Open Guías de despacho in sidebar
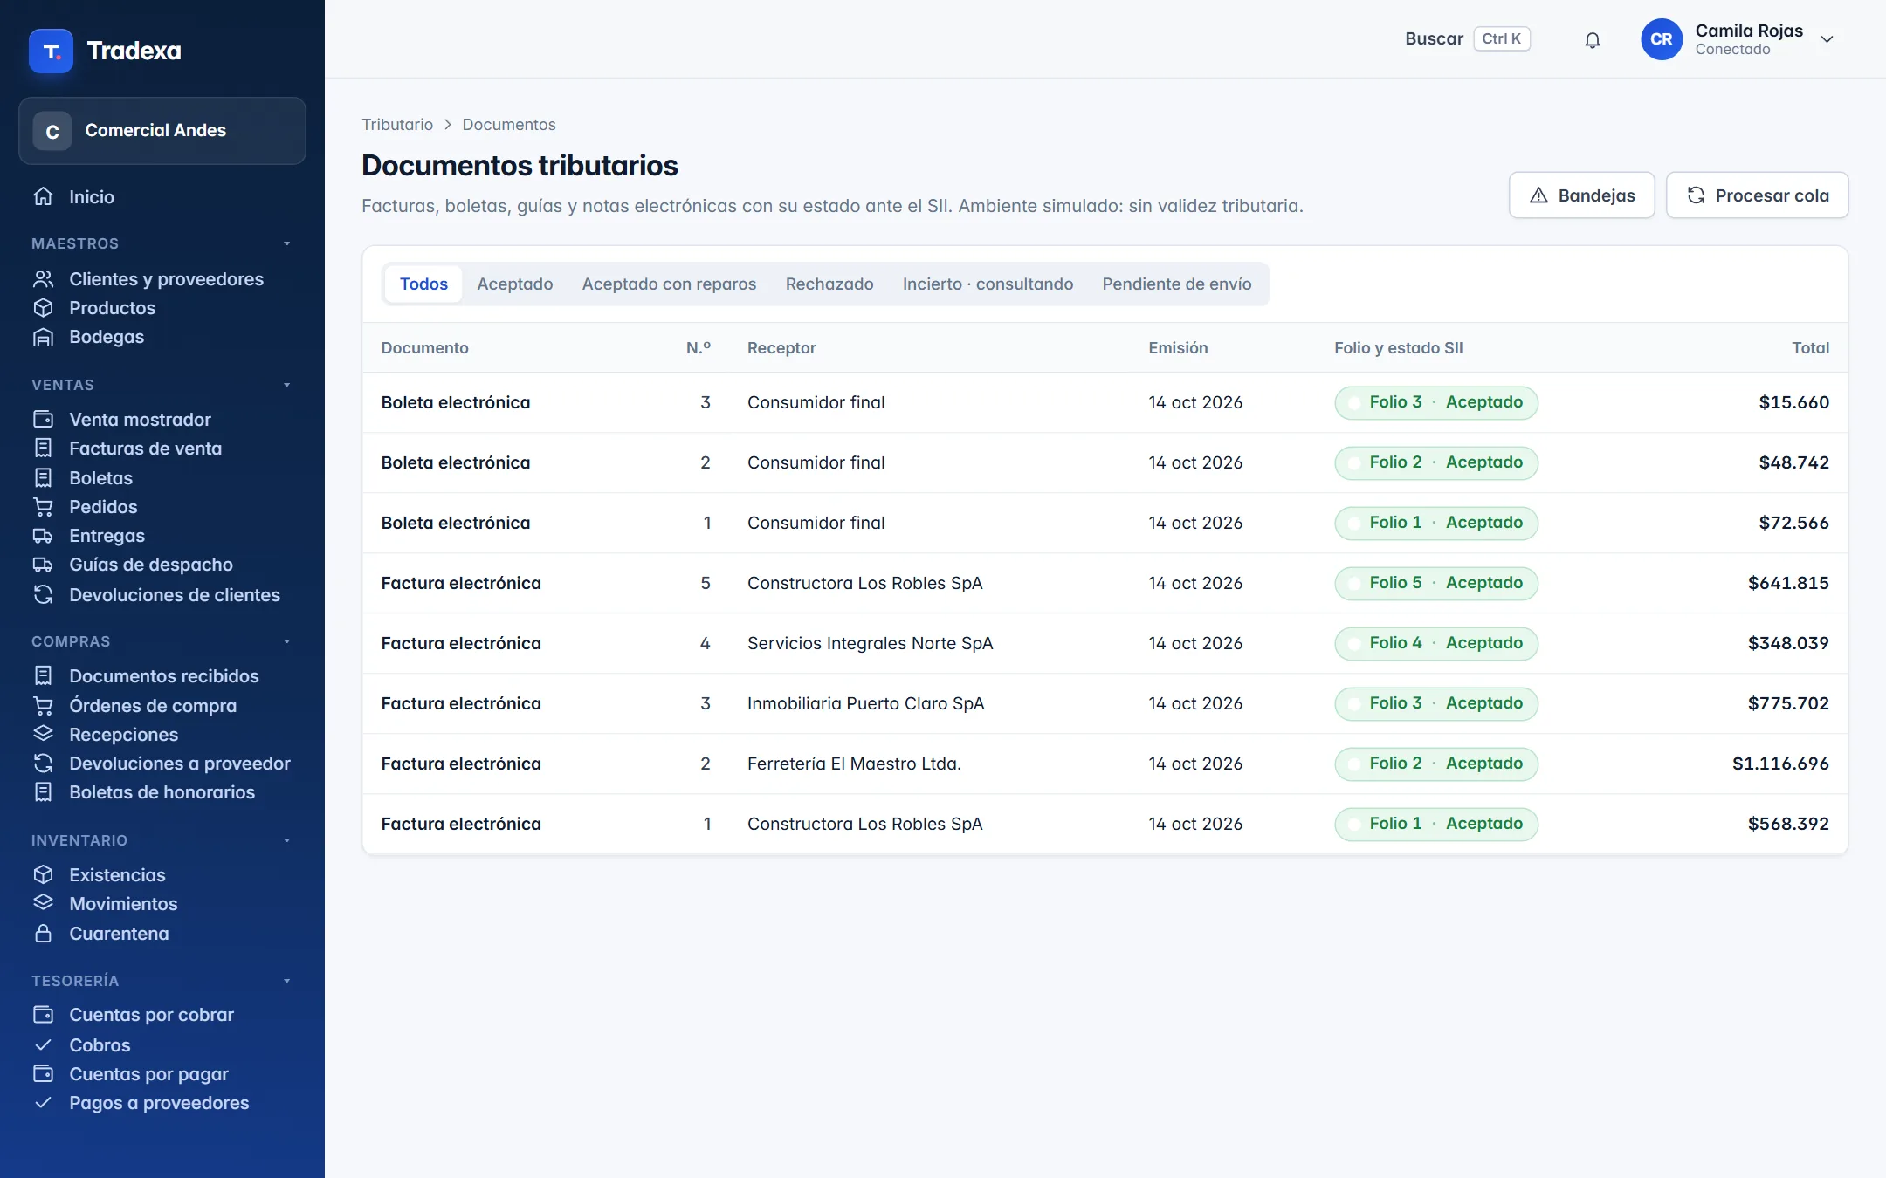1886x1178 pixels. coord(151,565)
